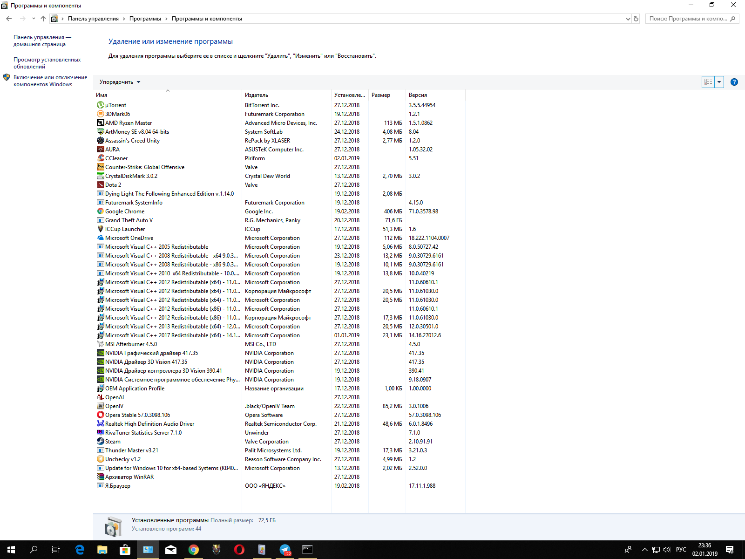745x559 pixels.
Task: Sort by Установлено column header
Action: (x=350, y=95)
